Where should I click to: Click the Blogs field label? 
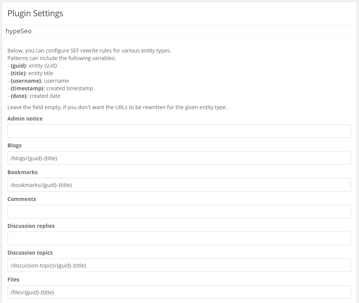(x=14, y=145)
